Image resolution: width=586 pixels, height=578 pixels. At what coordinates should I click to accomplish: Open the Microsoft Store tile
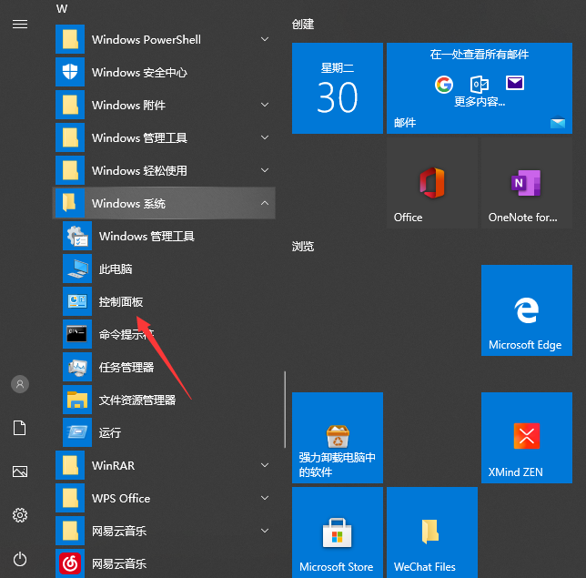[337, 532]
